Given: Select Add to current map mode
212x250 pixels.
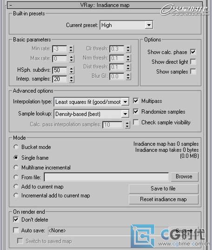Looking at the screenshot, I should [16, 187].
